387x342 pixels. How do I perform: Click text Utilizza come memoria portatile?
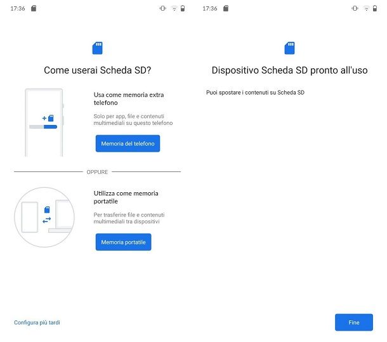click(126, 197)
